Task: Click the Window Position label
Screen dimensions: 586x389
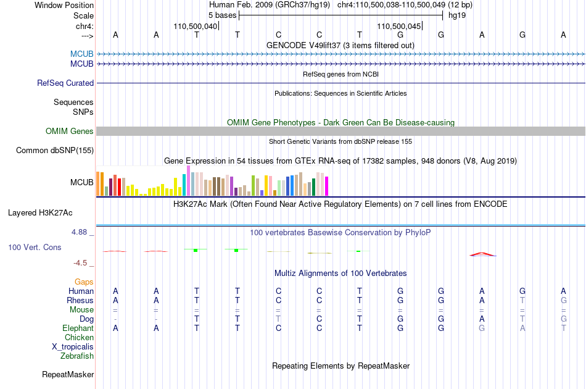Action: pos(64,5)
